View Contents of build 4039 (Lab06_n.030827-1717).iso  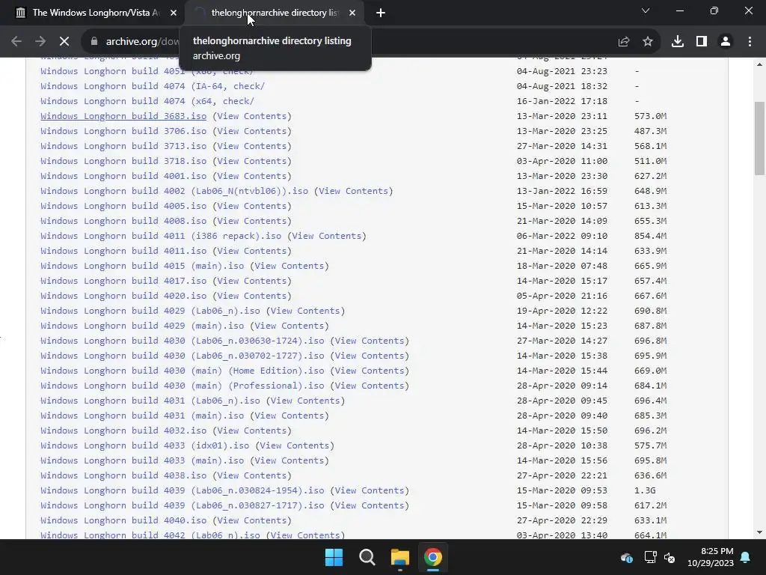(370, 505)
